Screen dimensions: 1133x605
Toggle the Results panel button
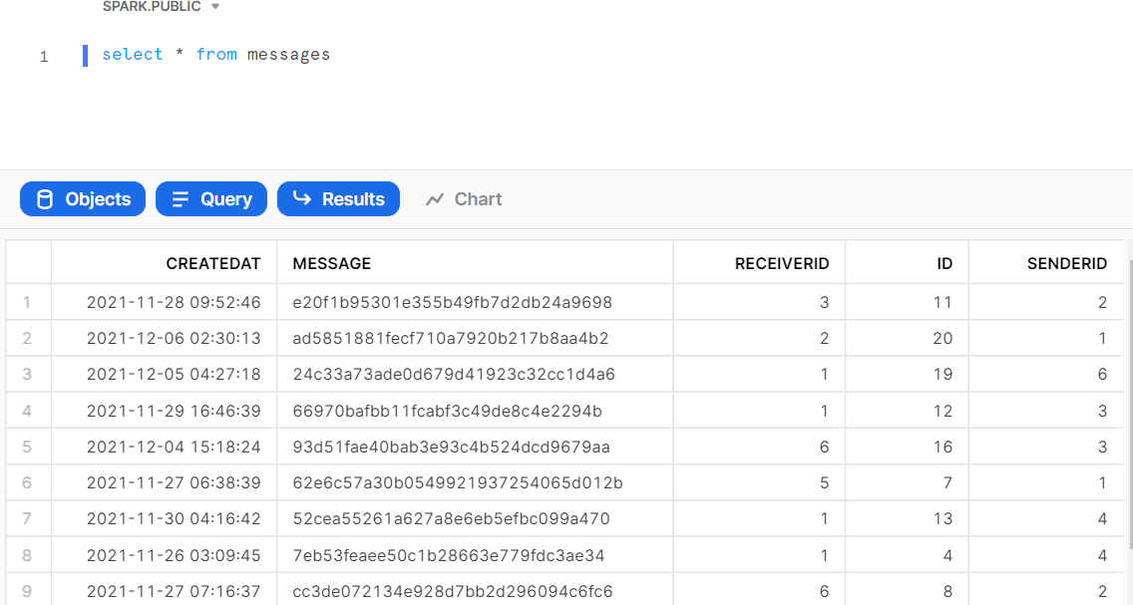(x=338, y=199)
